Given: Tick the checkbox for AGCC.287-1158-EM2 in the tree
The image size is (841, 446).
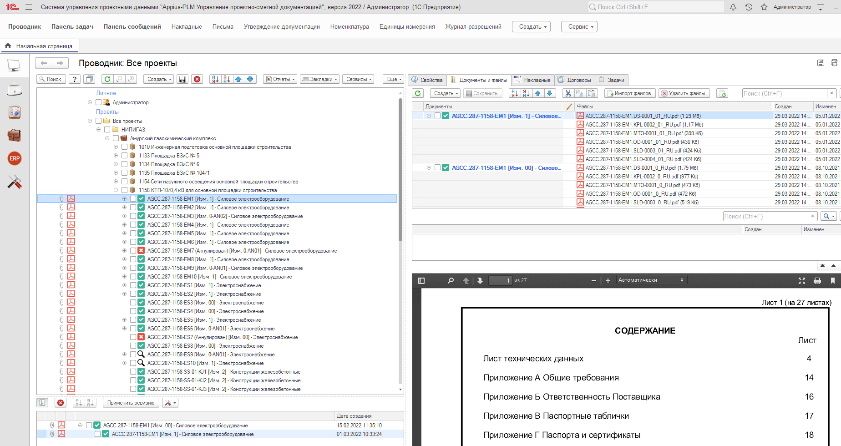Looking at the screenshot, I should pos(133,208).
